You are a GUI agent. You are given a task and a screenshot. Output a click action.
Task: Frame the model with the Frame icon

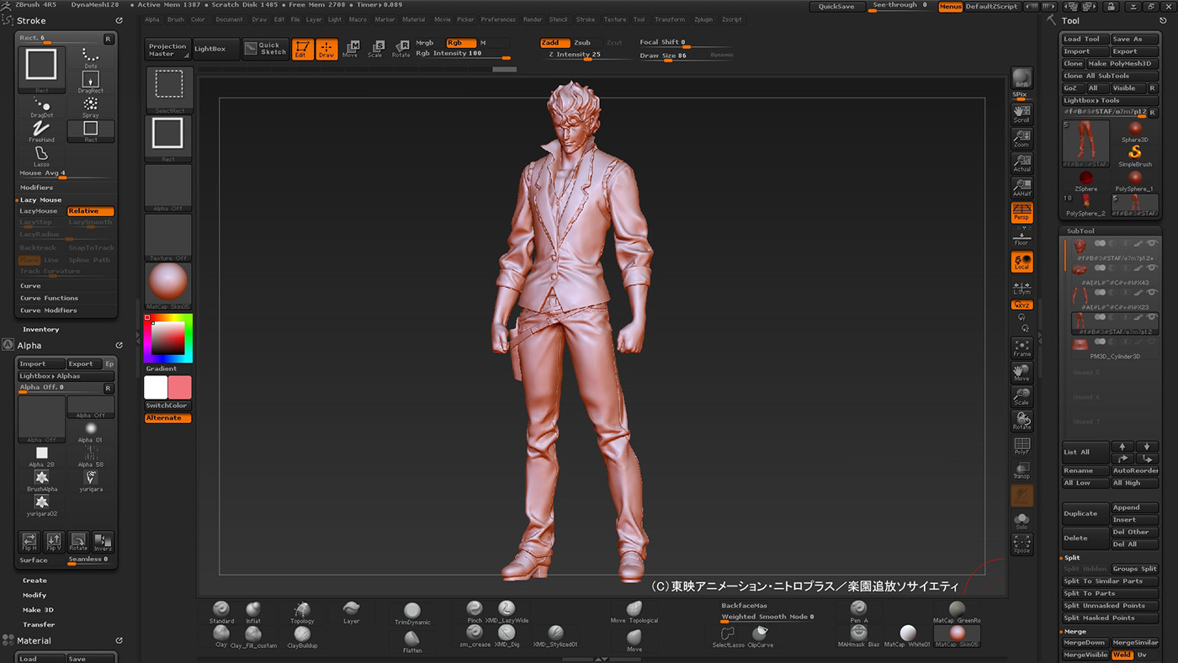coord(1021,347)
